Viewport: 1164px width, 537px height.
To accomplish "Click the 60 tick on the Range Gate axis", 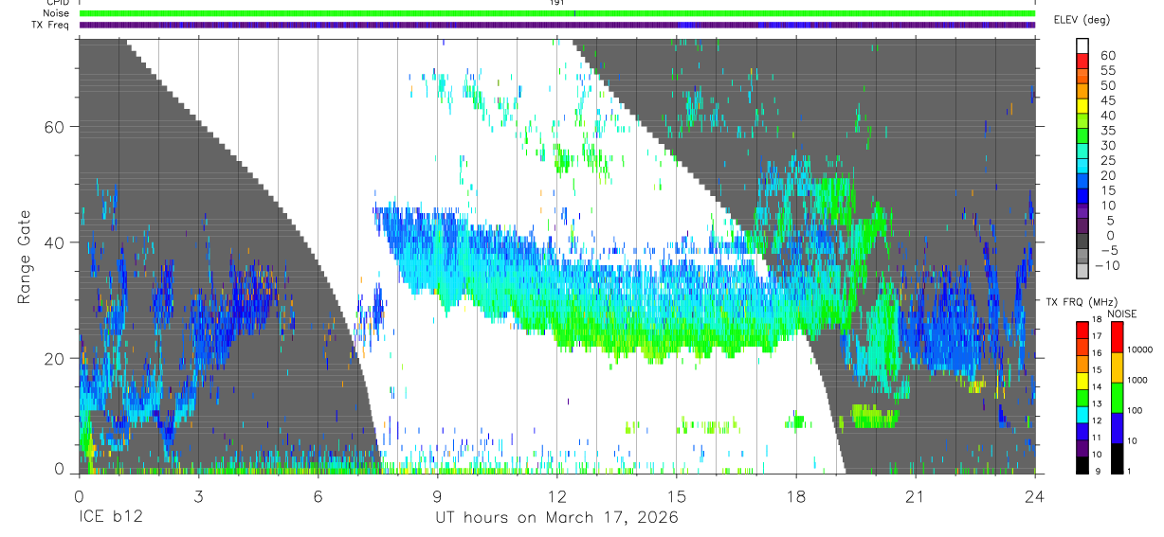I will 57,127.
